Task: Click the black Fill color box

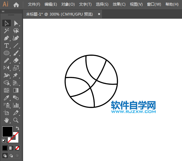Action: click(7, 132)
